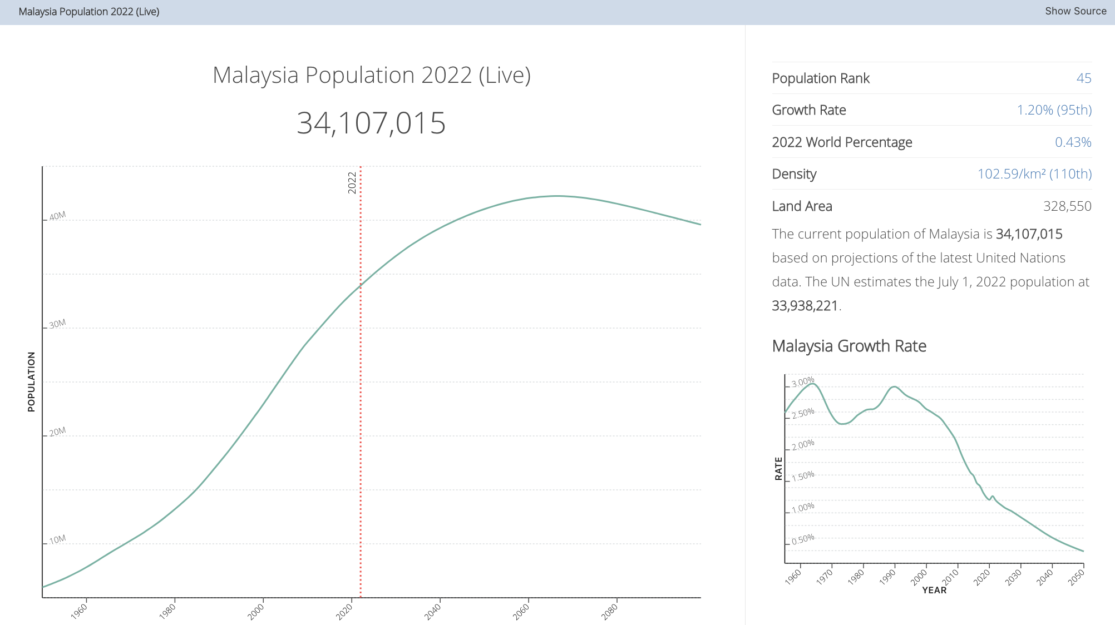Click the YEAR axis label under growth chart

coord(934,590)
